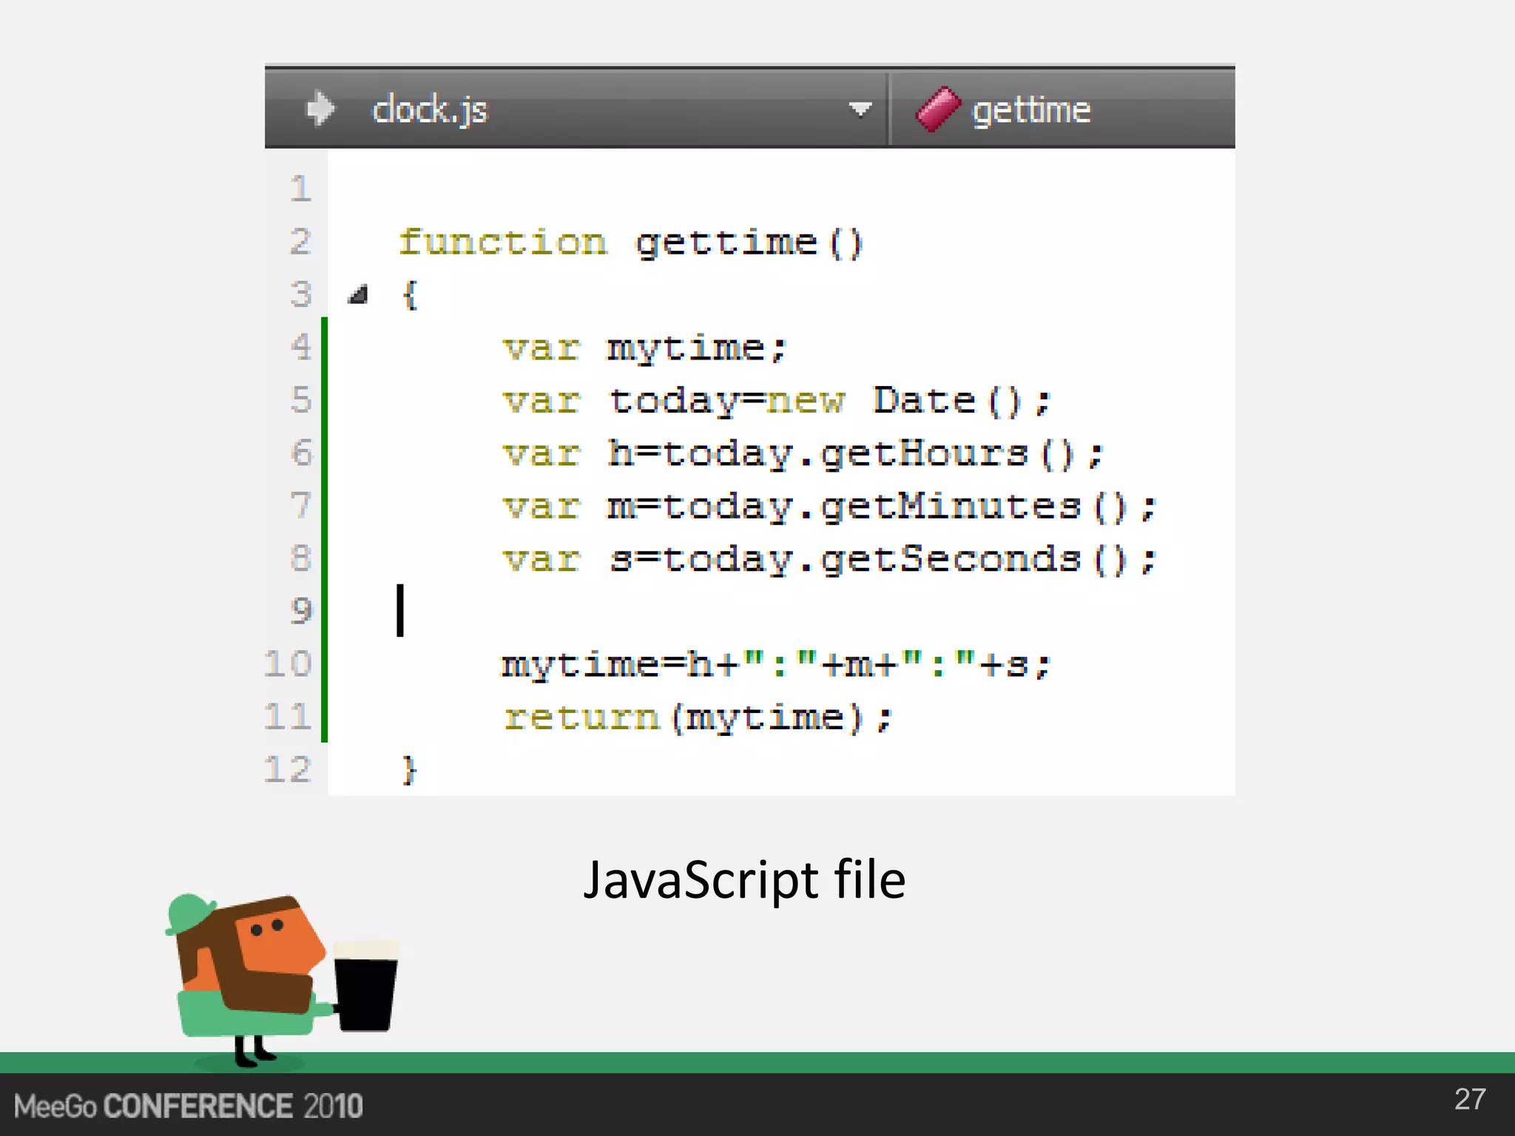Open the gettime member dropdown

click(1062, 109)
